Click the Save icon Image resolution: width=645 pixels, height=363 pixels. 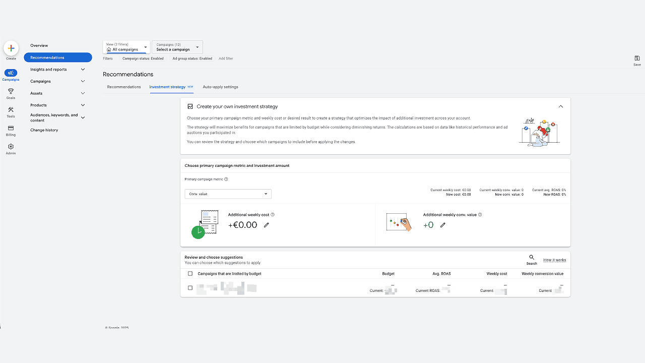tap(637, 58)
